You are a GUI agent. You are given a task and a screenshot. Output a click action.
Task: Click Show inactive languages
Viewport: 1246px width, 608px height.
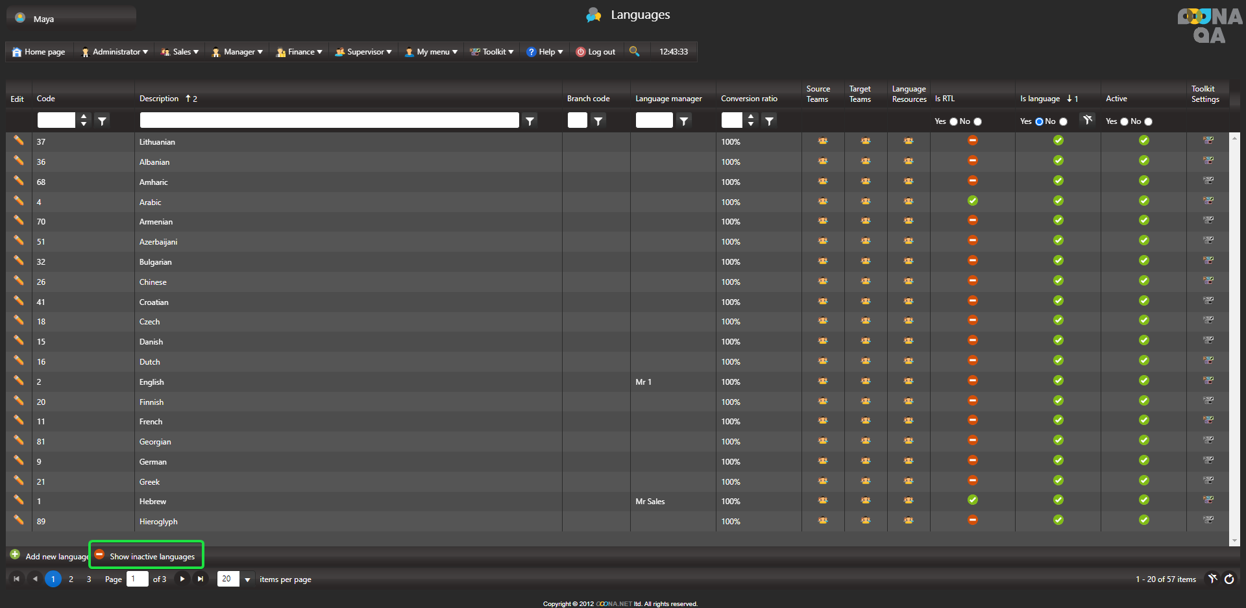pos(152,556)
